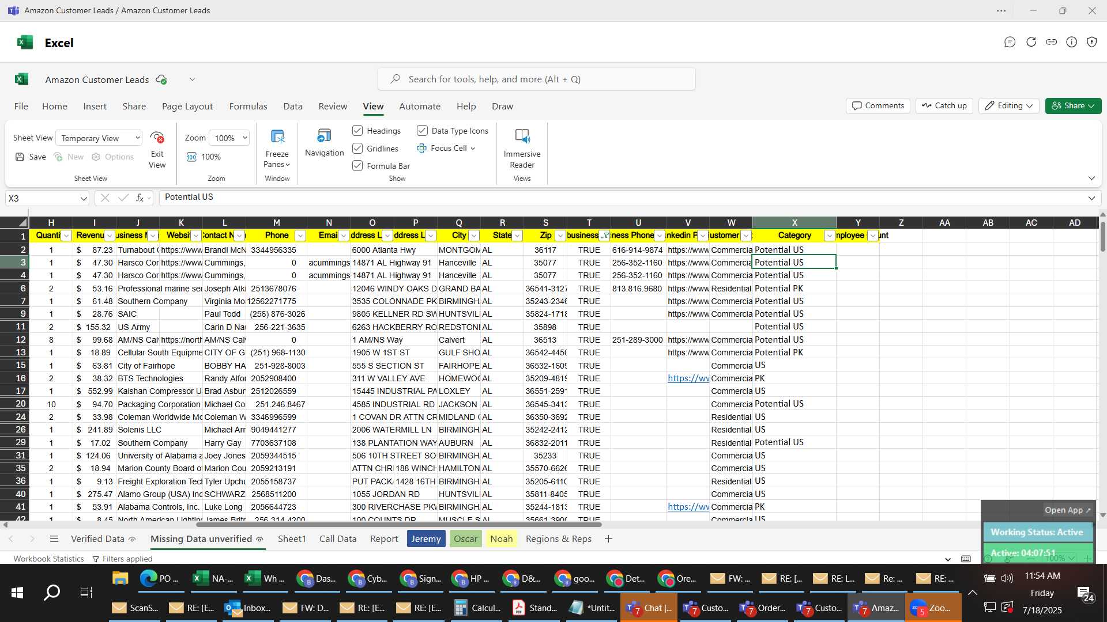This screenshot has height=622, width=1107.
Task: Copy link icon in Teams header
Action: 1051,42
